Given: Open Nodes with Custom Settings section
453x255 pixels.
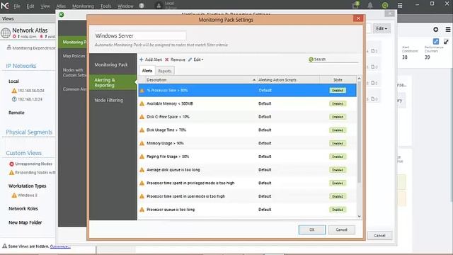Looking at the screenshot, I should click(x=74, y=72).
